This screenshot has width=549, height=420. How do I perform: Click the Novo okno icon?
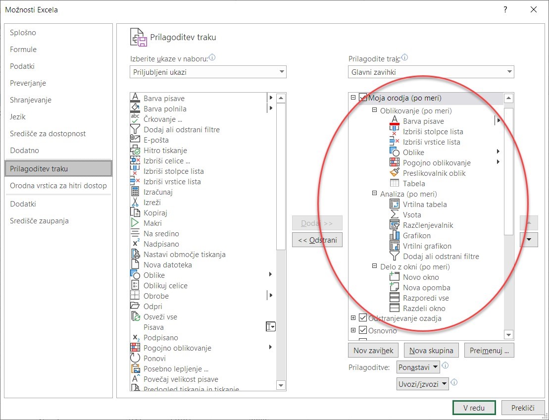(395, 277)
